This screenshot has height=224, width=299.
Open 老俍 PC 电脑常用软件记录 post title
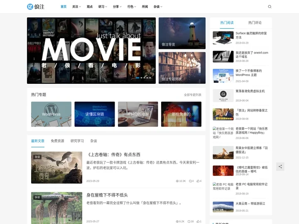point(252,186)
